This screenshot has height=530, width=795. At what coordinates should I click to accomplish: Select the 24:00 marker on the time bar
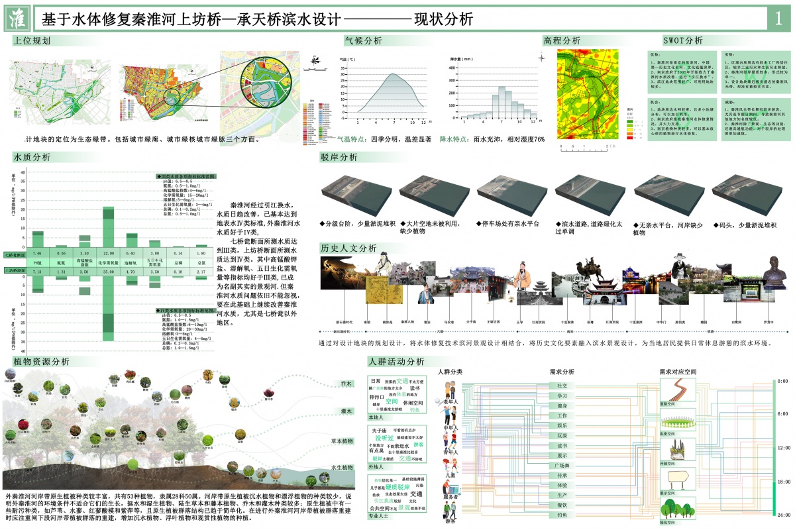[x=784, y=514]
